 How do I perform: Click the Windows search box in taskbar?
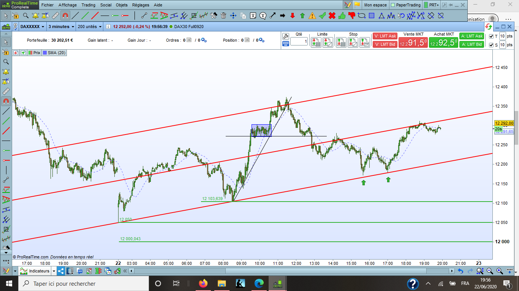[84, 283]
